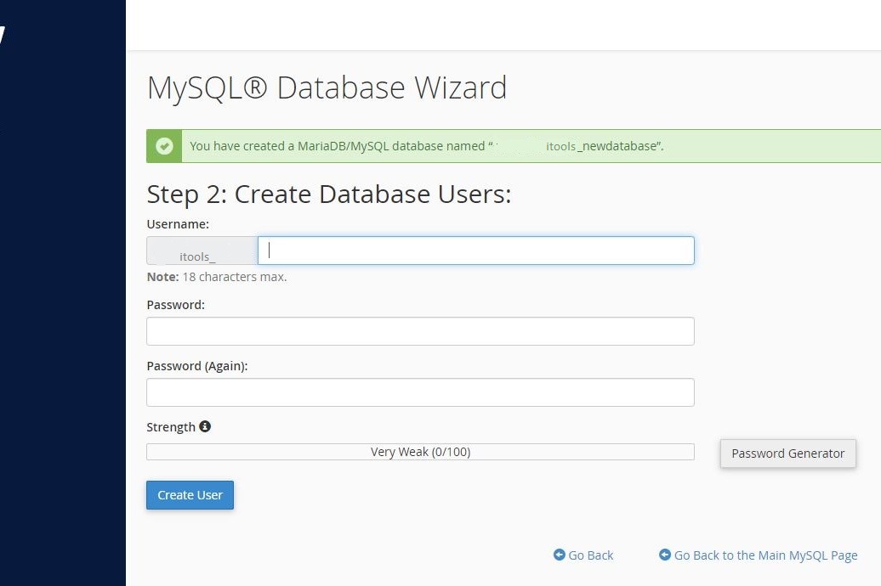Viewport: 881px width, 586px height.
Task: Open the Password Generator
Action: pos(788,454)
